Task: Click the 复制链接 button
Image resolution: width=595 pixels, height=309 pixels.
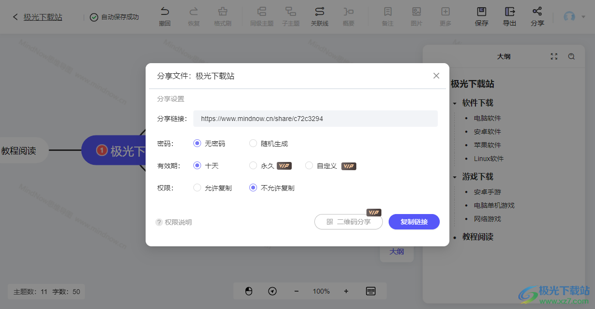Action: 414,222
